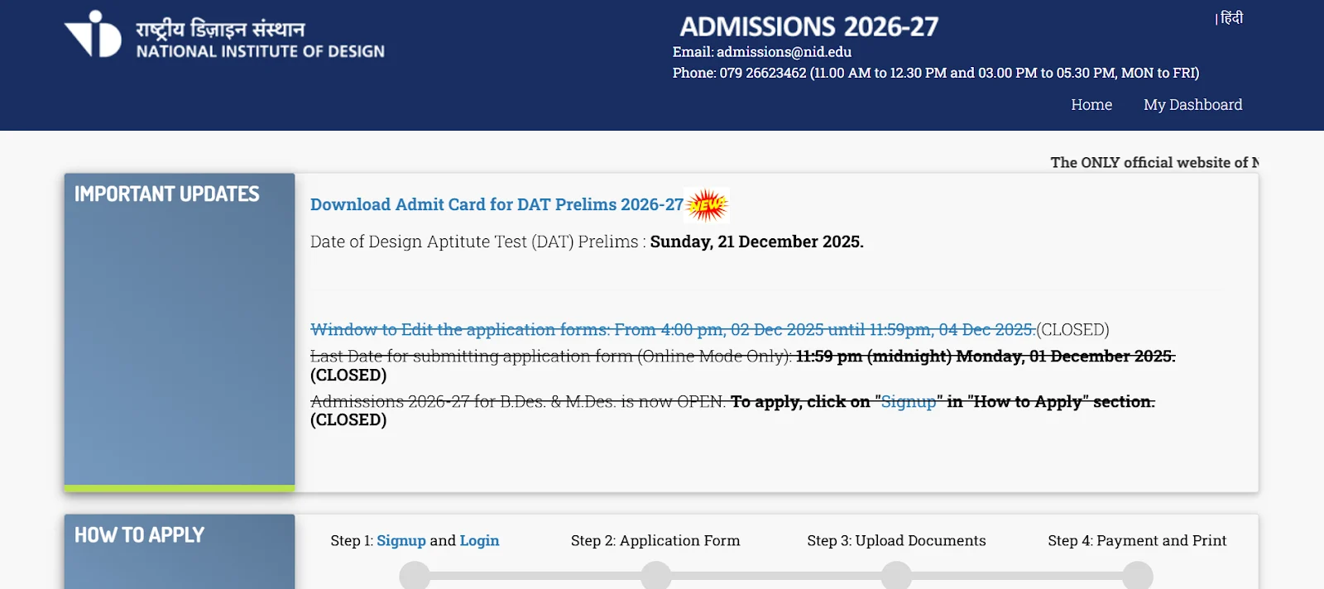Open Signup link in Step 1
The image size is (1324, 589).
tap(401, 541)
